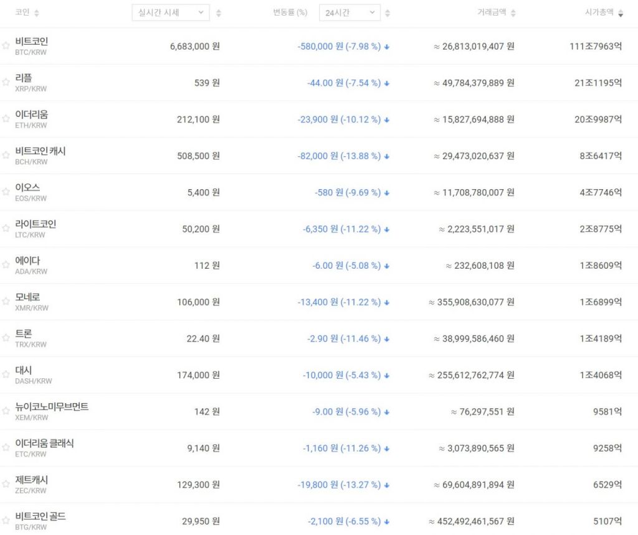
Task: Open the 실시간 시세 dropdown
Action: coord(170,12)
